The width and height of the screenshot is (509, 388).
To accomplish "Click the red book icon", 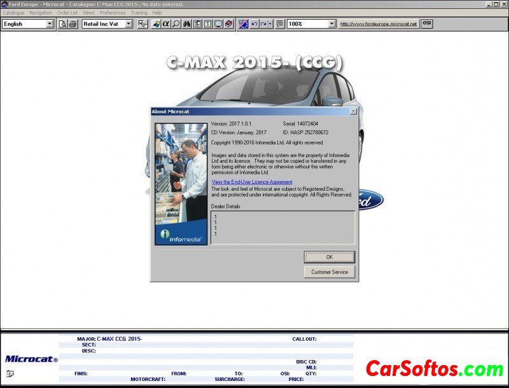I will coord(228,24).
